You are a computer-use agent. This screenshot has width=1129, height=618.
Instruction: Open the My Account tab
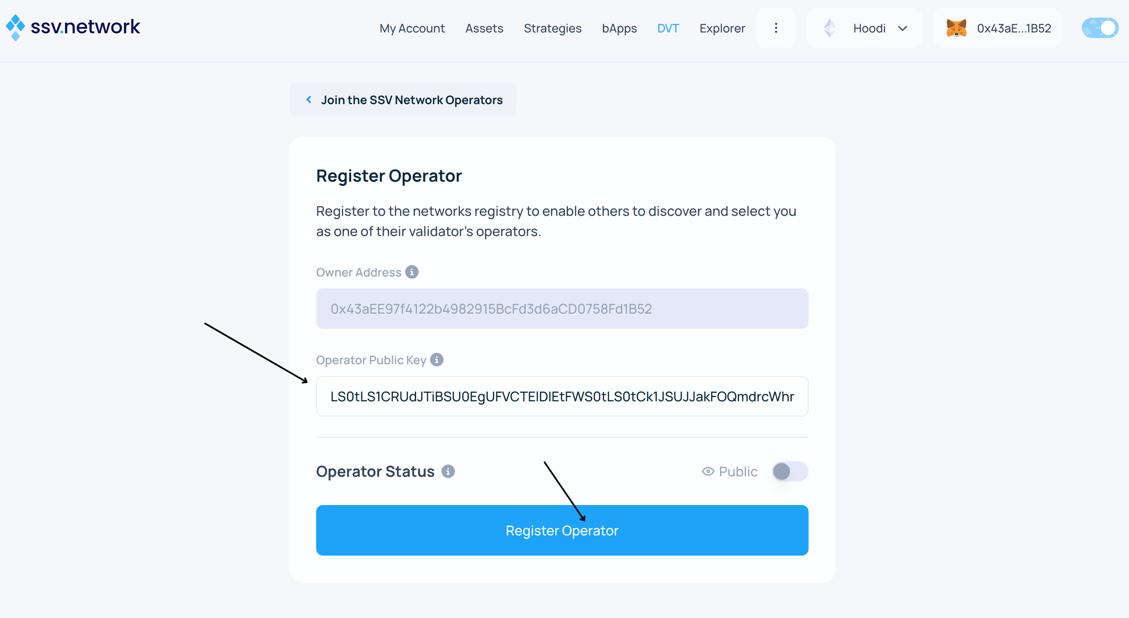(x=411, y=29)
